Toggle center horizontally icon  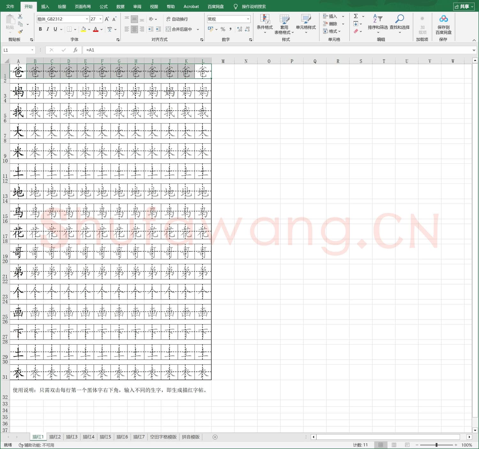(x=134, y=29)
